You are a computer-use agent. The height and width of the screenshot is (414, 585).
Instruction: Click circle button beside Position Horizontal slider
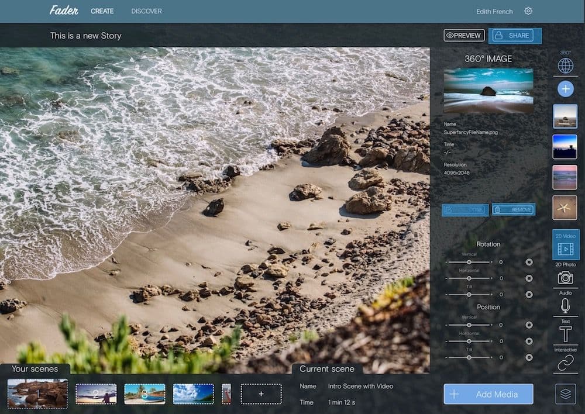pos(529,341)
